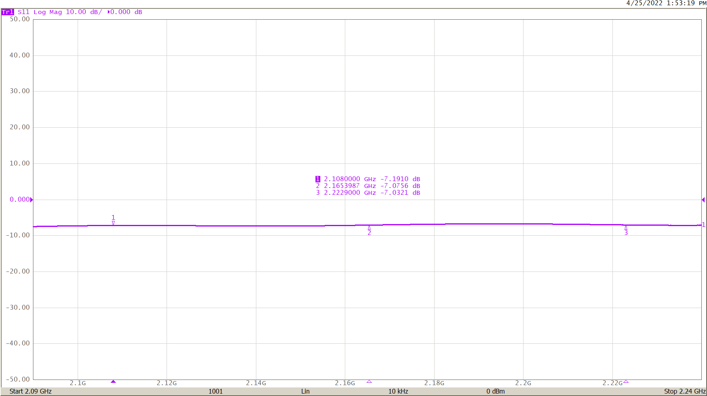Viewport: 707px width, 396px height.
Task: Select marker 2 below the trace
Action: (x=369, y=231)
